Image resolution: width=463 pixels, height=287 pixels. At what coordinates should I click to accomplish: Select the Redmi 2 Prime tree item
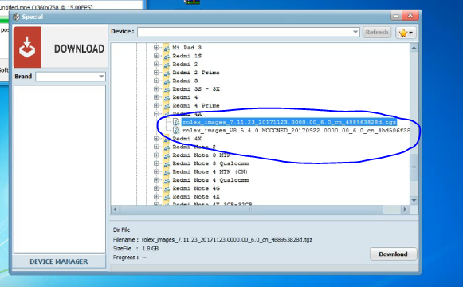coord(196,73)
